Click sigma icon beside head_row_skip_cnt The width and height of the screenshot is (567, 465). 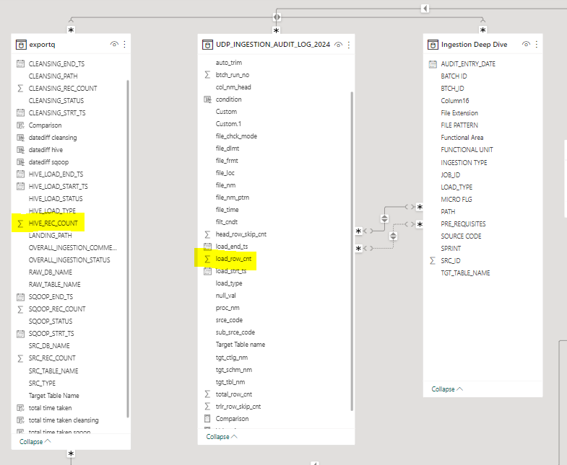pos(207,235)
